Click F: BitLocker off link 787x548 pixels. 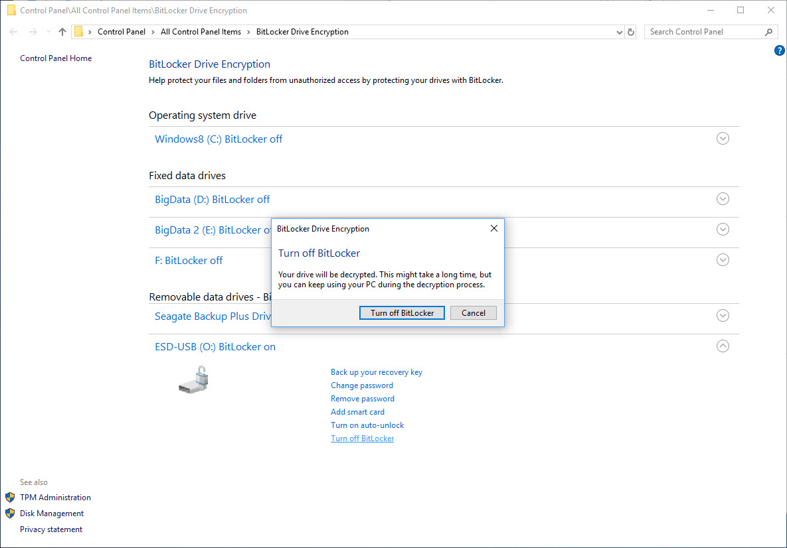point(189,261)
